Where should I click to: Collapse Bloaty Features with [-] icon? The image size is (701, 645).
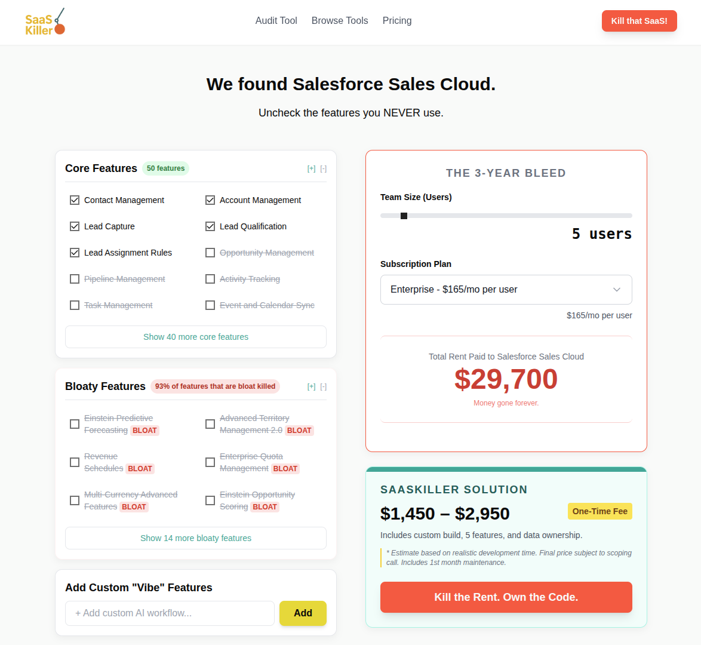click(x=323, y=387)
